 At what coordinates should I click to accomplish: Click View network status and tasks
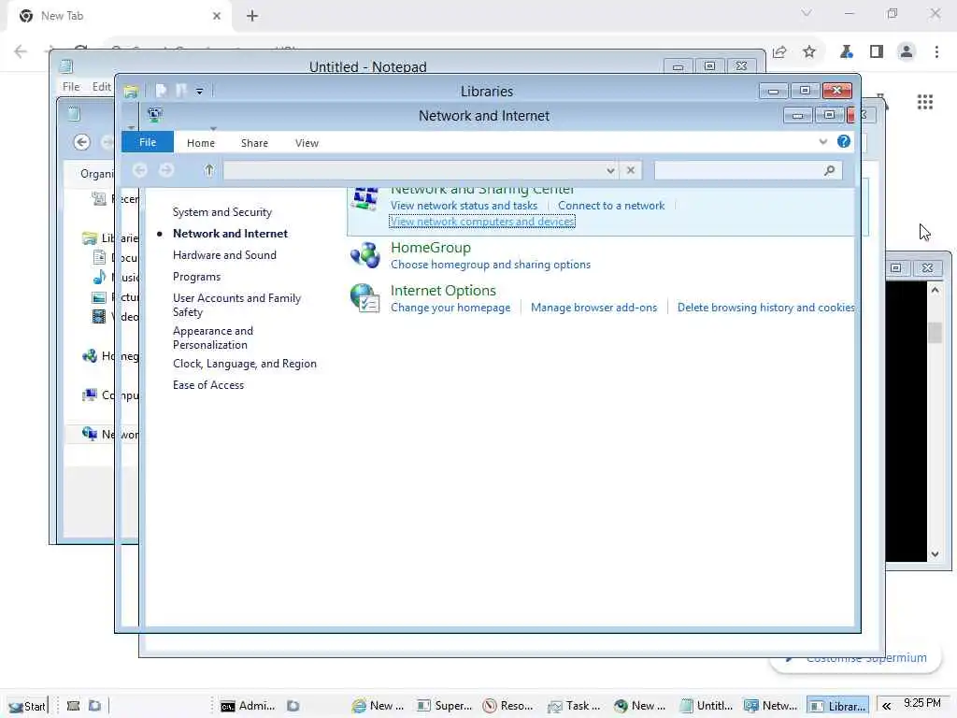[464, 206]
